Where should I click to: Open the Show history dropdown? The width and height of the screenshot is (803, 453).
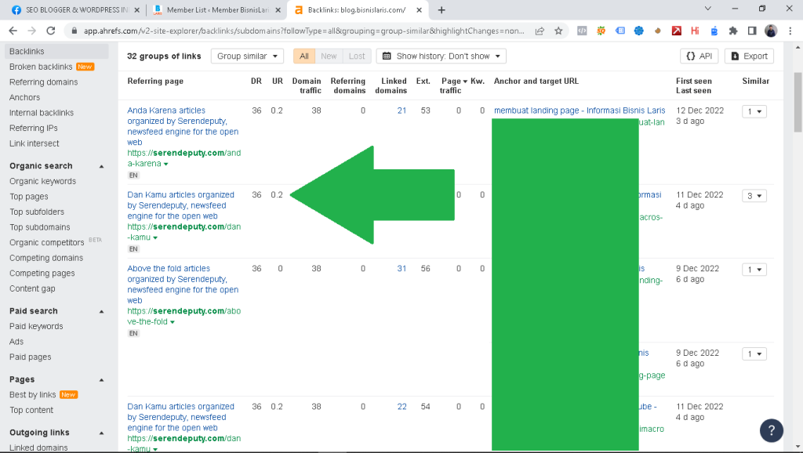tap(441, 56)
